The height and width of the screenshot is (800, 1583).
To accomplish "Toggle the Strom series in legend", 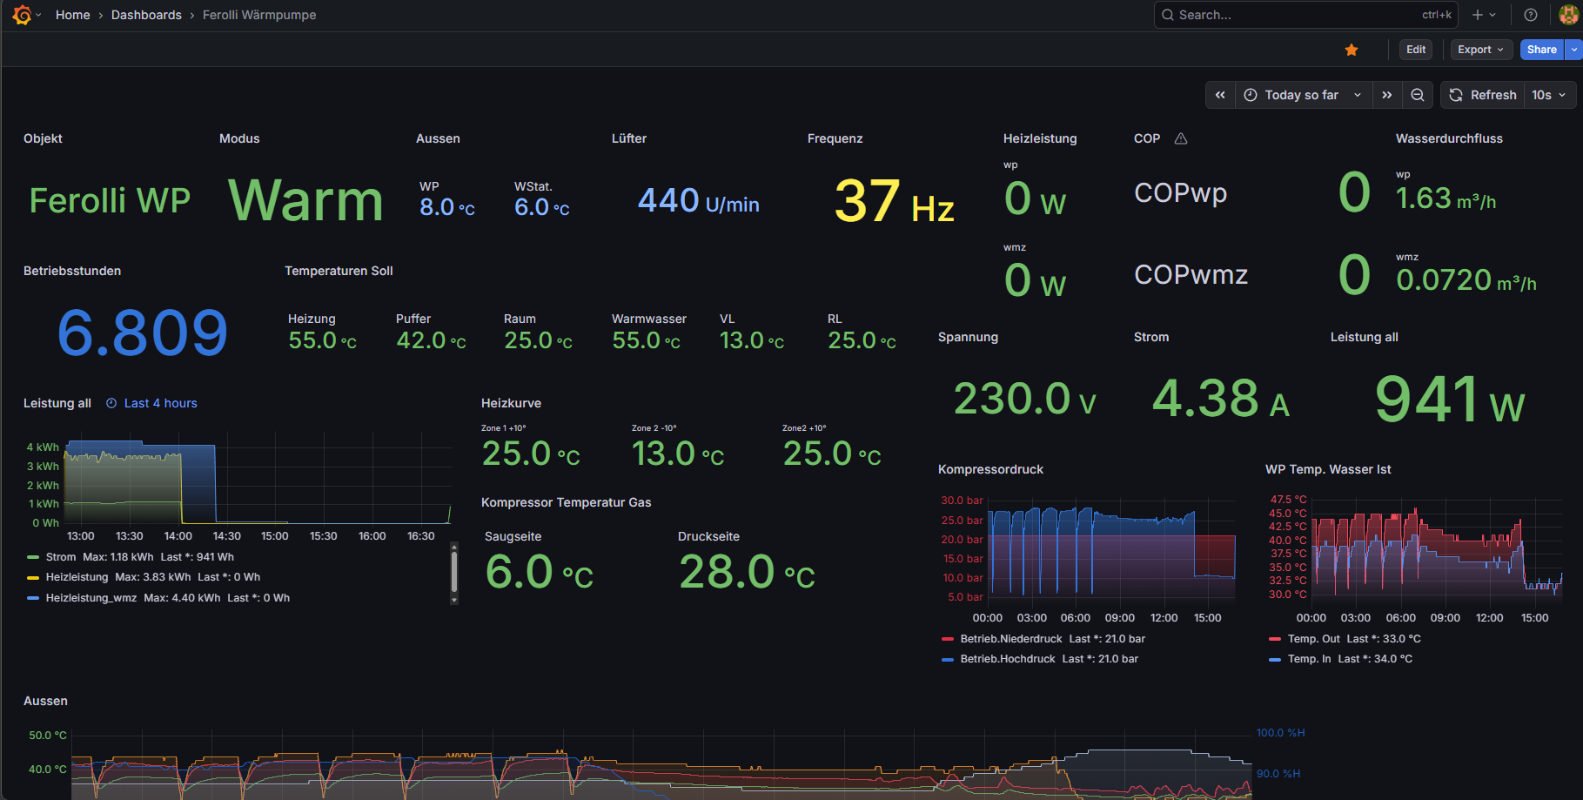I will 61,557.
